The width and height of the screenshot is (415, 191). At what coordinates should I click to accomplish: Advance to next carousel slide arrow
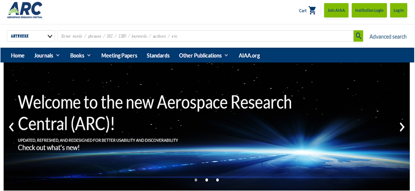coord(402,127)
